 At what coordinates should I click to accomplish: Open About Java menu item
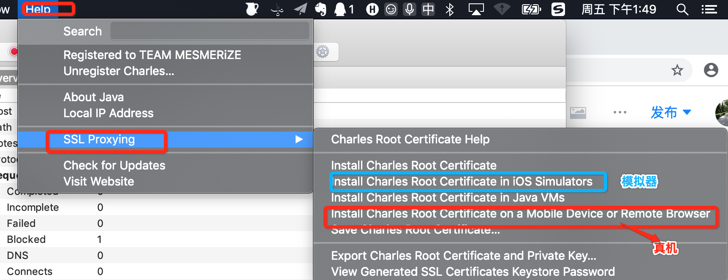pyautogui.click(x=93, y=97)
